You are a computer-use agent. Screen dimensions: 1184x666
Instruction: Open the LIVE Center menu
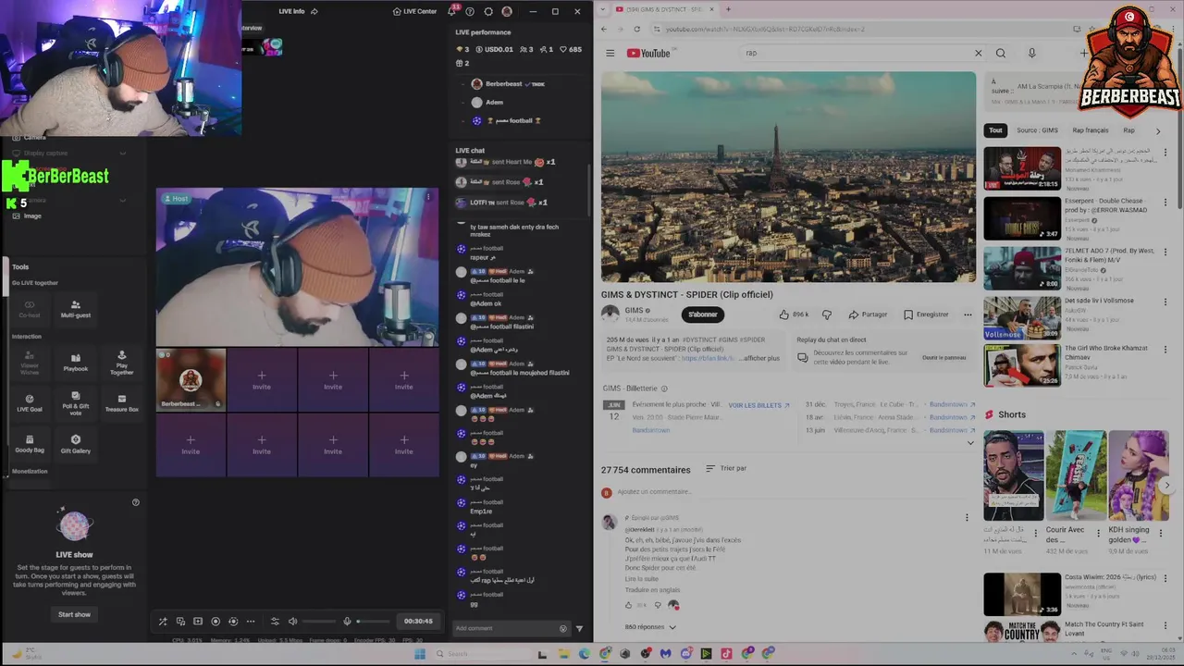(x=414, y=11)
